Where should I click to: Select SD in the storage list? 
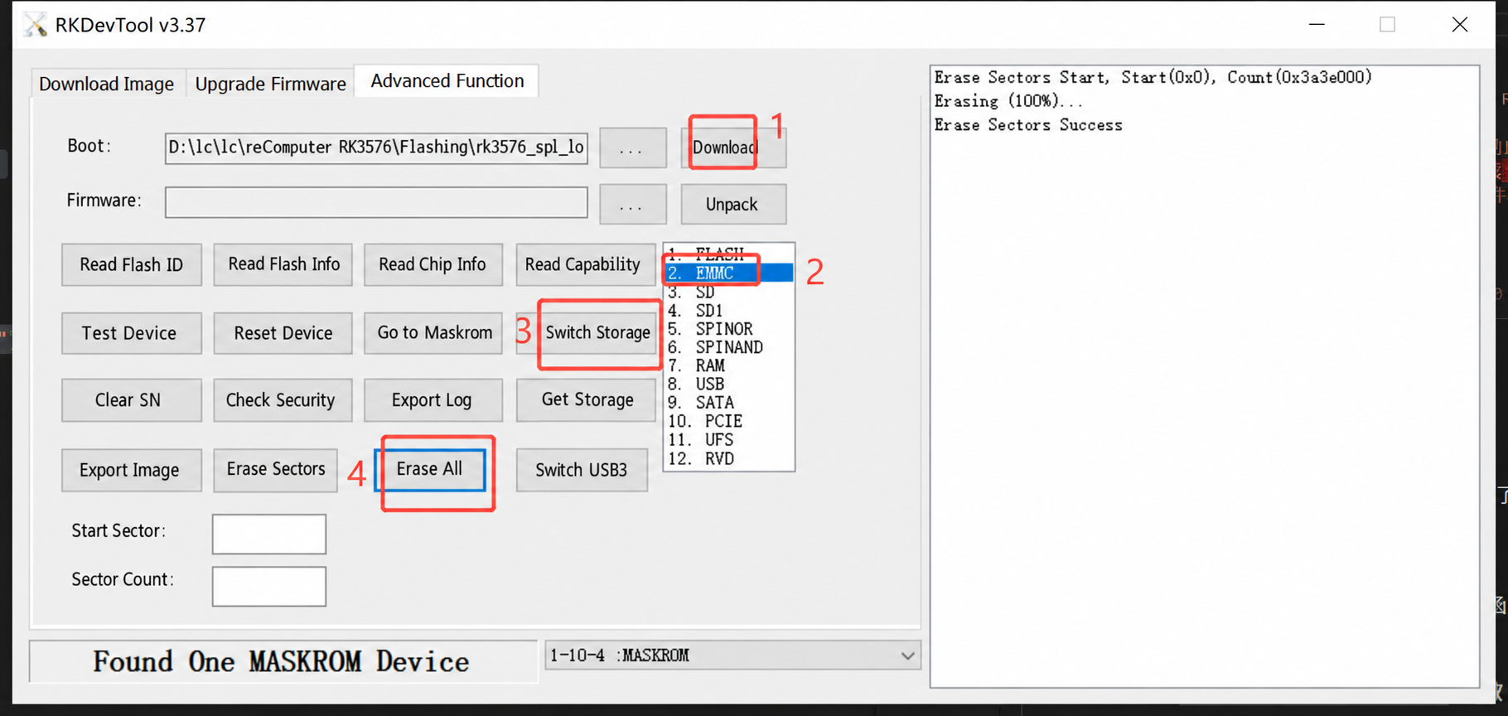point(728,293)
